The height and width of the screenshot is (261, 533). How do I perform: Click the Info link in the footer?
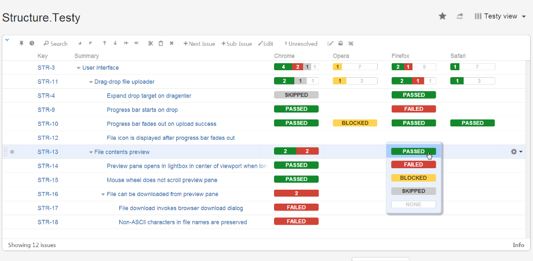[519, 245]
